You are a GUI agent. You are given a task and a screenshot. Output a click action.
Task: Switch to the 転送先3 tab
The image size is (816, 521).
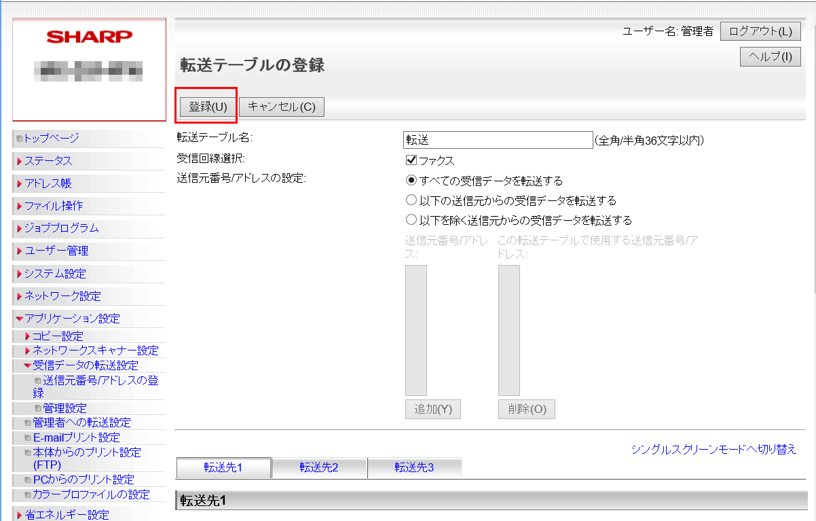pyautogui.click(x=414, y=467)
